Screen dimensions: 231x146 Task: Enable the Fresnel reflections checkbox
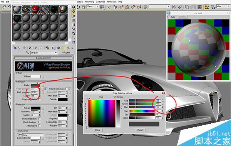[66, 89]
